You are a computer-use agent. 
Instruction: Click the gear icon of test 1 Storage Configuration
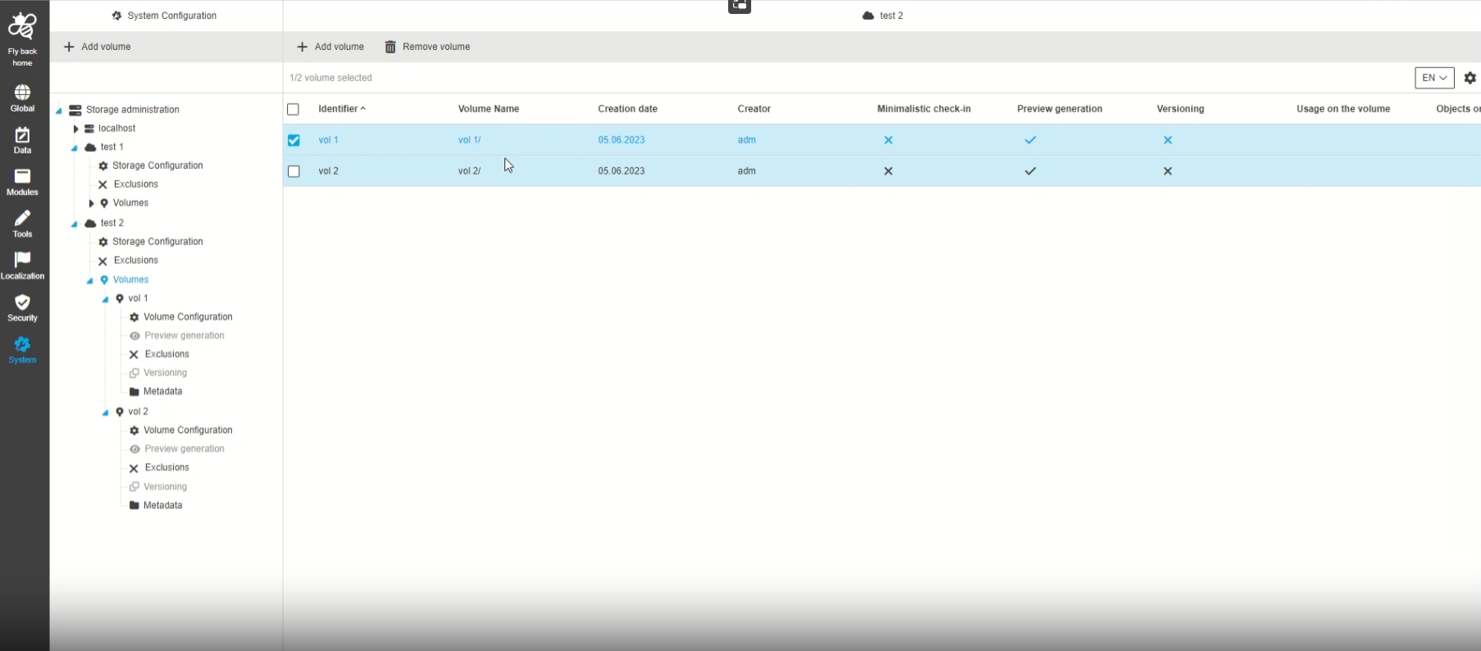tap(103, 166)
